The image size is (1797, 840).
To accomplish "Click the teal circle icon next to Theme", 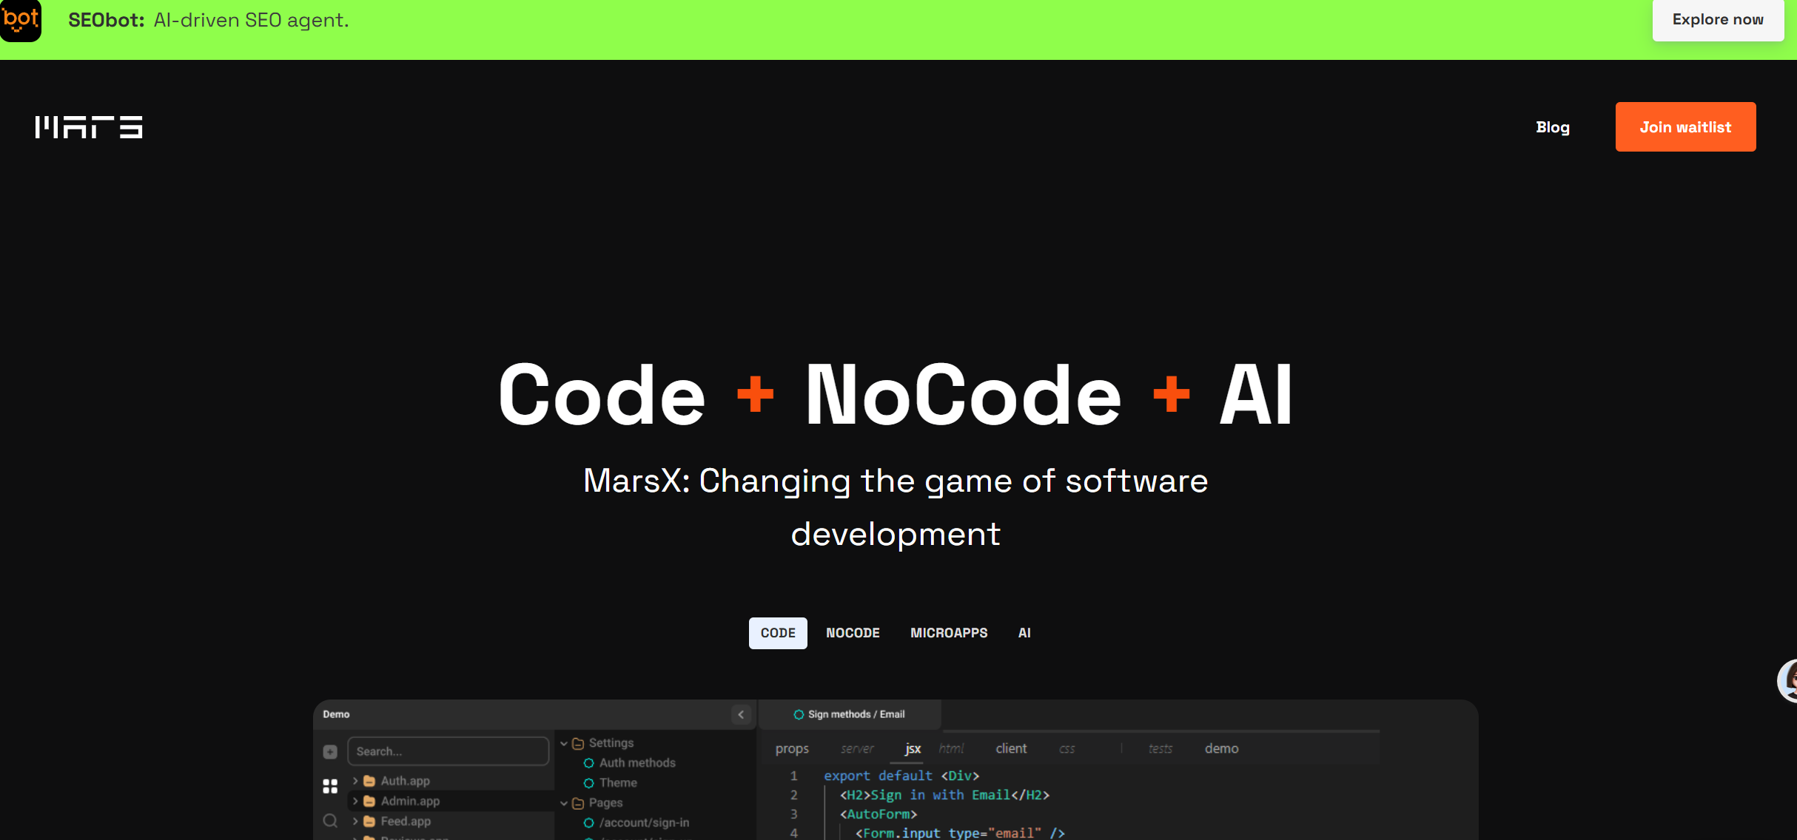I will (x=589, y=783).
